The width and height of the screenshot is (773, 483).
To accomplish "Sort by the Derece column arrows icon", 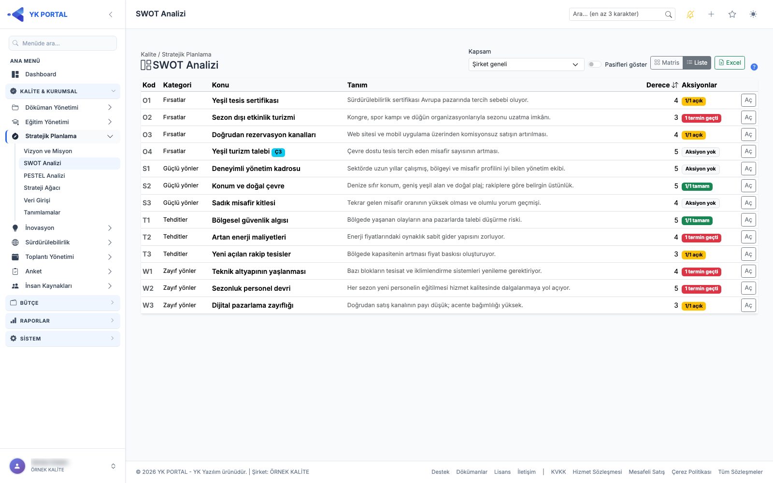I will [675, 85].
